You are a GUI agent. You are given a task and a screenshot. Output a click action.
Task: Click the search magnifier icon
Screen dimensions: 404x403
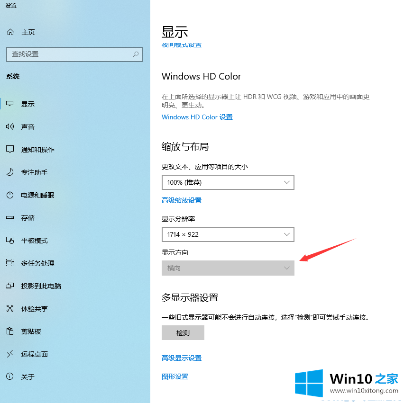(x=136, y=54)
